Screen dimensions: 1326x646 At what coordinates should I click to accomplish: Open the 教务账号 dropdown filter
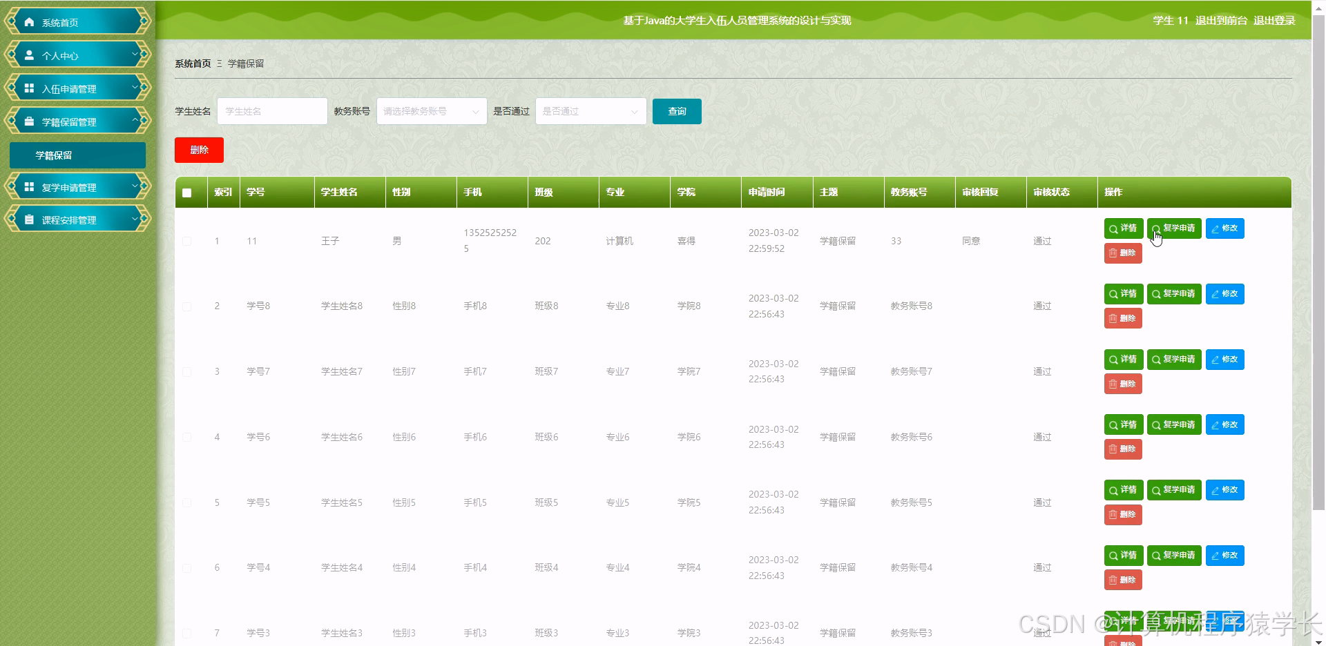(432, 111)
